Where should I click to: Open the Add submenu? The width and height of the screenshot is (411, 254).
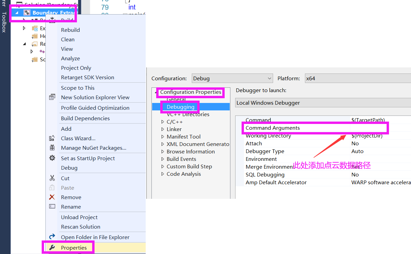click(66, 129)
